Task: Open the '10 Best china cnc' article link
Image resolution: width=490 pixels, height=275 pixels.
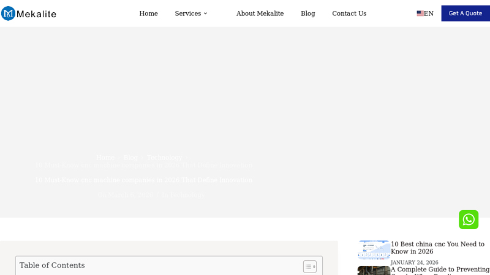Action: coord(437,248)
